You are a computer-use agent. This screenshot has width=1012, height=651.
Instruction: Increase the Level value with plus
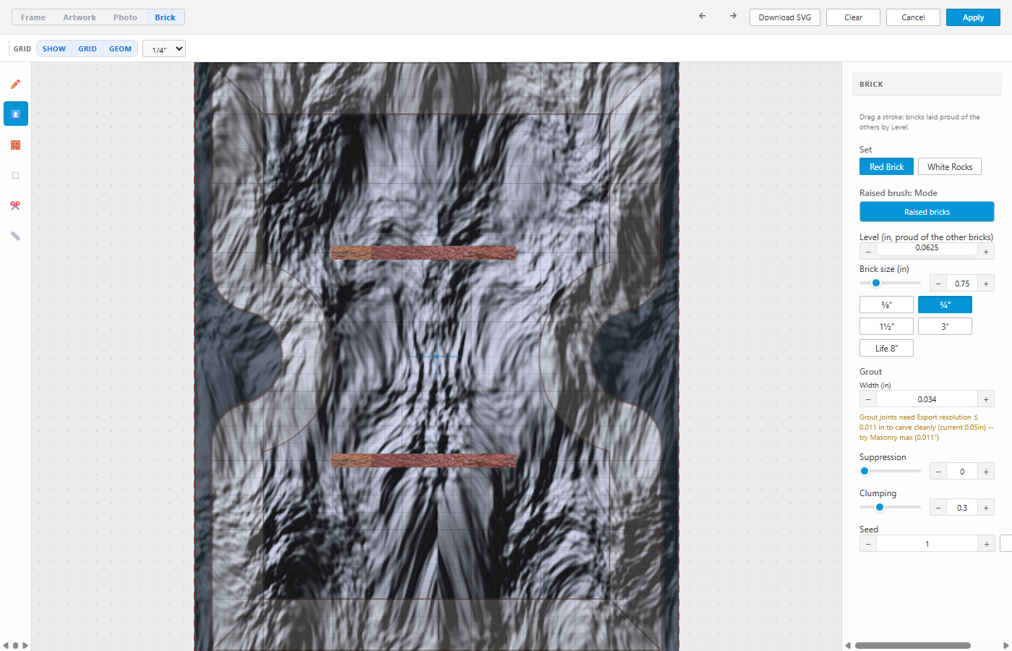(x=986, y=252)
